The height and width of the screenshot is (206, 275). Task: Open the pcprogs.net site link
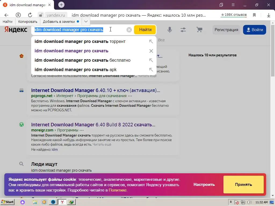point(42,96)
